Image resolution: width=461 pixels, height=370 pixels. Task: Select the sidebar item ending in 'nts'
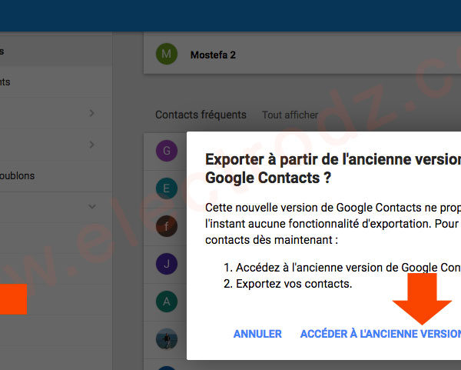pos(56,82)
